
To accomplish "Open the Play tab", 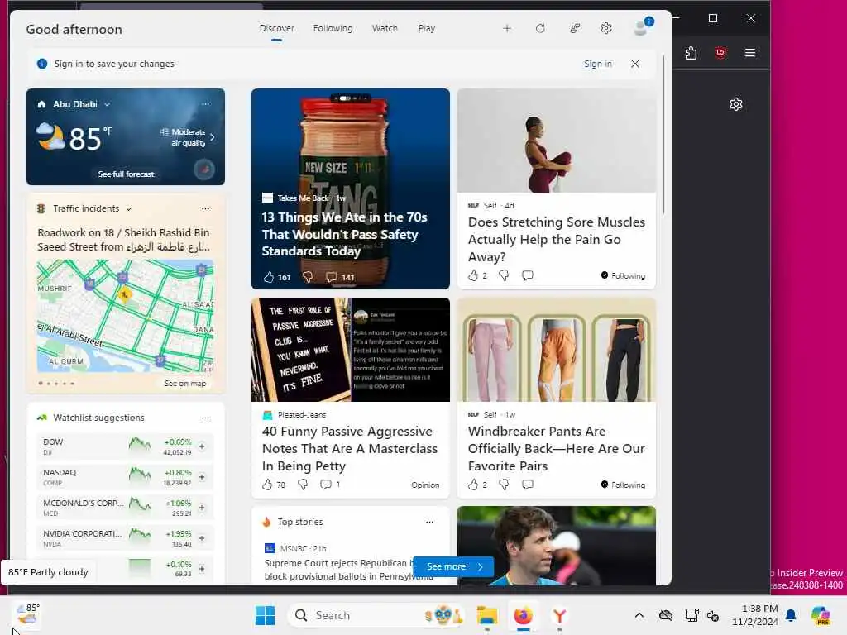I will pos(427,28).
